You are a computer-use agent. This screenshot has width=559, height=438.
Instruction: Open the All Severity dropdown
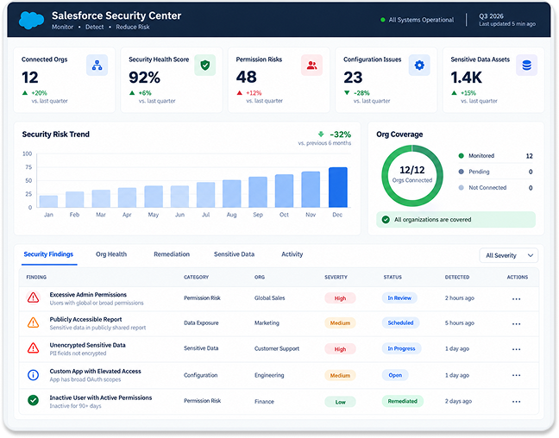click(x=509, y=255)
